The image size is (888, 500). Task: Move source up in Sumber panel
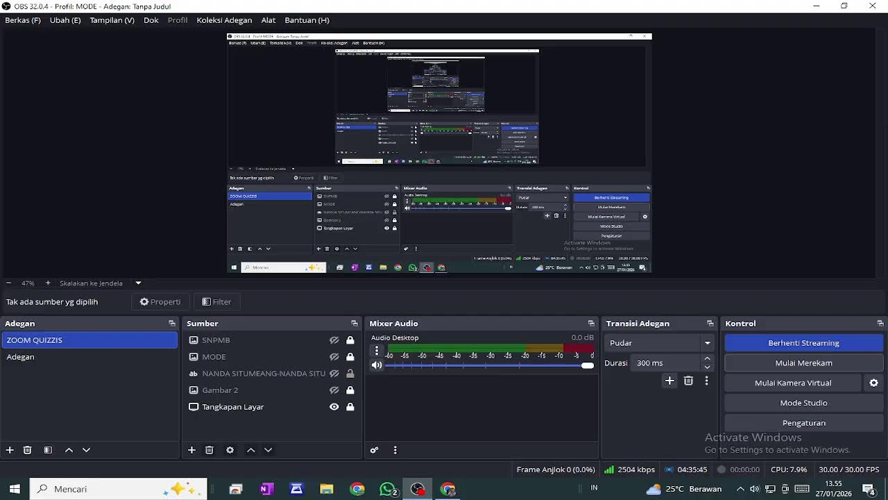pos(250,450)
